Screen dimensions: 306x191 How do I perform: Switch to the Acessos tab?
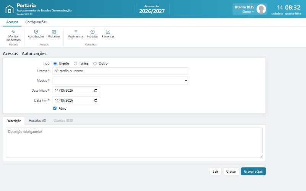[12, 22]
